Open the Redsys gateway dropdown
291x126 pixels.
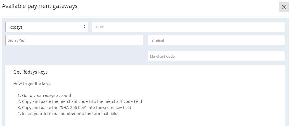[47, 27]
